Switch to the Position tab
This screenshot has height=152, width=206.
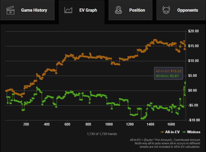coord(130,10)
